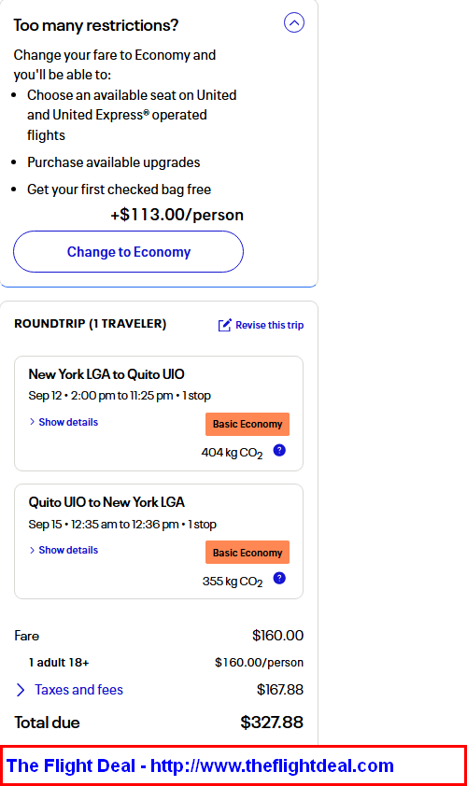The image size is (467, 786).
Task: Collapse the 'Too many restrictions?' panel
Action: coord(294,22)
